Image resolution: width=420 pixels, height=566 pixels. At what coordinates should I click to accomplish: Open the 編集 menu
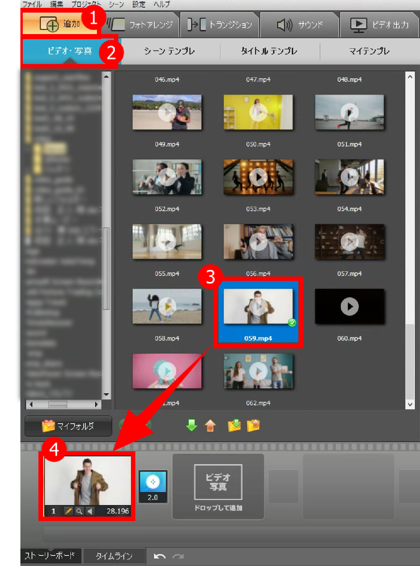coord(56,4)
